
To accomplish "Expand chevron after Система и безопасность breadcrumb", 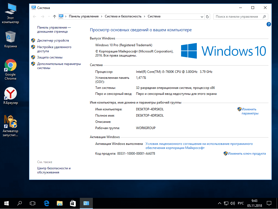I will [144, 16].
